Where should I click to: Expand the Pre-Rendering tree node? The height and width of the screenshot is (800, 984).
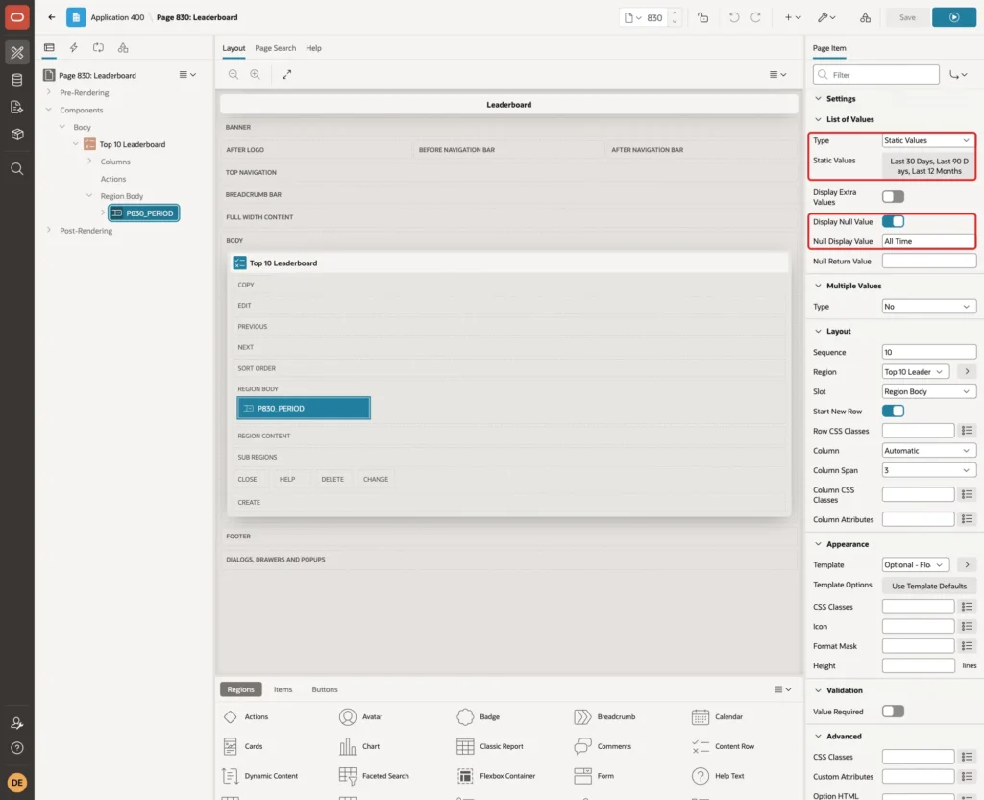[49, 92]
